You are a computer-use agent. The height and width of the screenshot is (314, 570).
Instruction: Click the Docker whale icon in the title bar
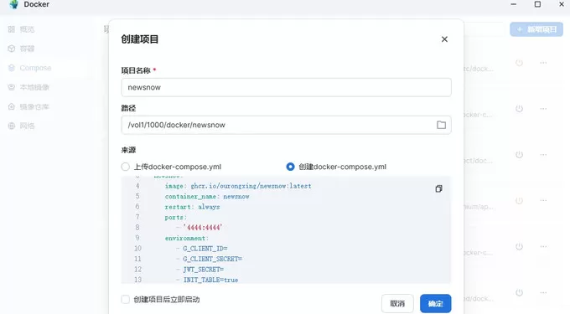tap(13, 4)
